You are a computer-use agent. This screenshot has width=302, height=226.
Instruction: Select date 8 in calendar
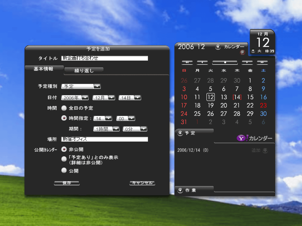250,89
